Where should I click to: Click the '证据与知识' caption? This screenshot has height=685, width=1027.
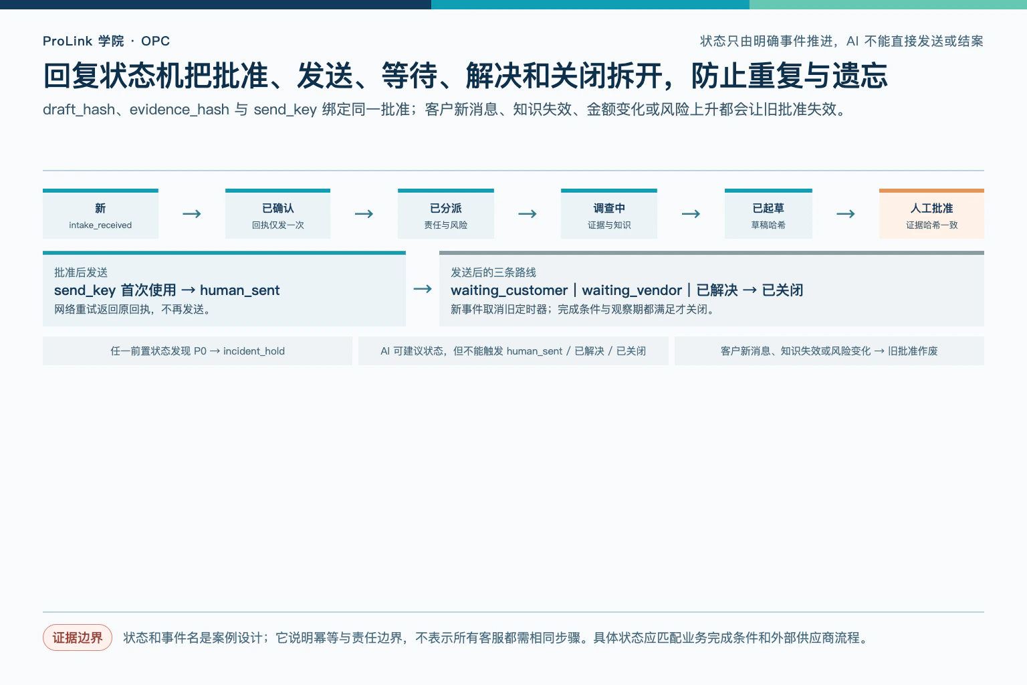point(609,225)
